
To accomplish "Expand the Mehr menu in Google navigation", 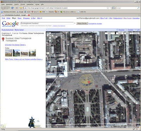I will (x=39, y=18).
